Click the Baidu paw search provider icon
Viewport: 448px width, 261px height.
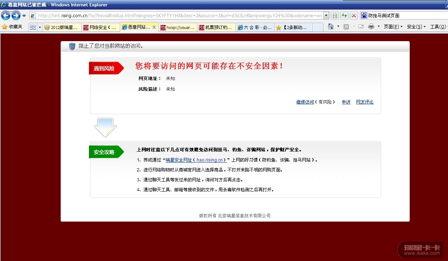coord(364,15)
